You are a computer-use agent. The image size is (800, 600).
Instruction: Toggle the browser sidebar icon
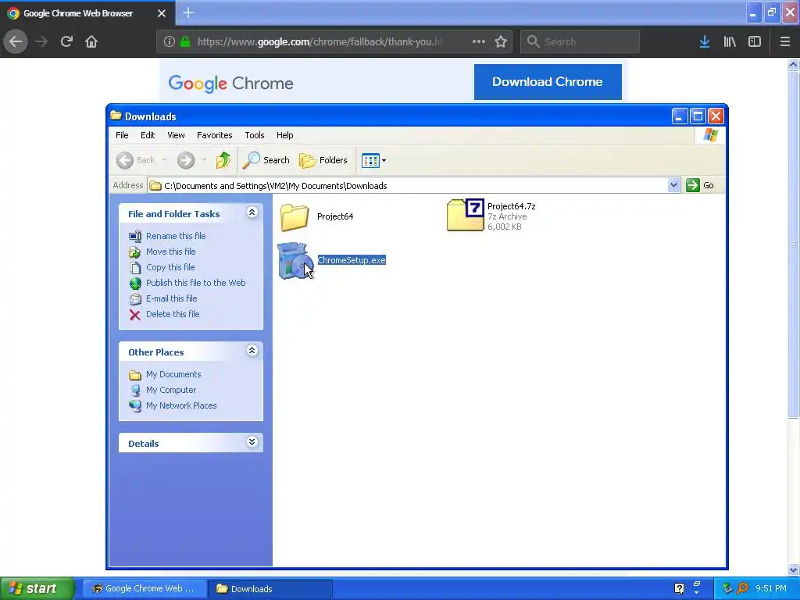[x=755, y=41]
